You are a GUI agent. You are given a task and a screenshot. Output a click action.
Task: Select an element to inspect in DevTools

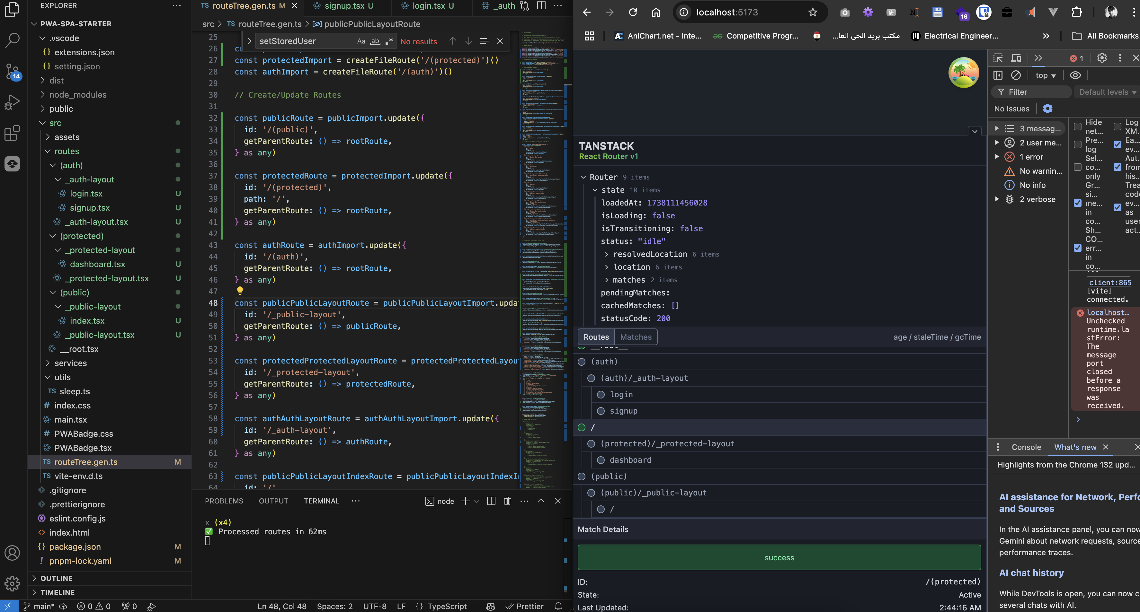tap(998, 58)
